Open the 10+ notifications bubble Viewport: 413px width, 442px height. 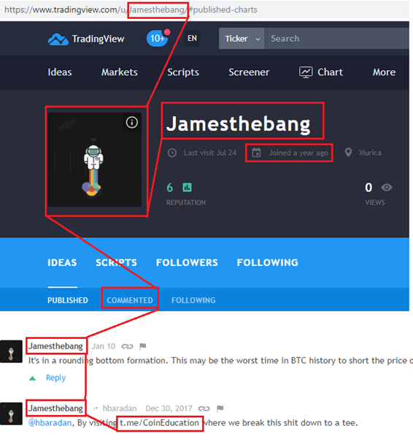pos(158,38)
